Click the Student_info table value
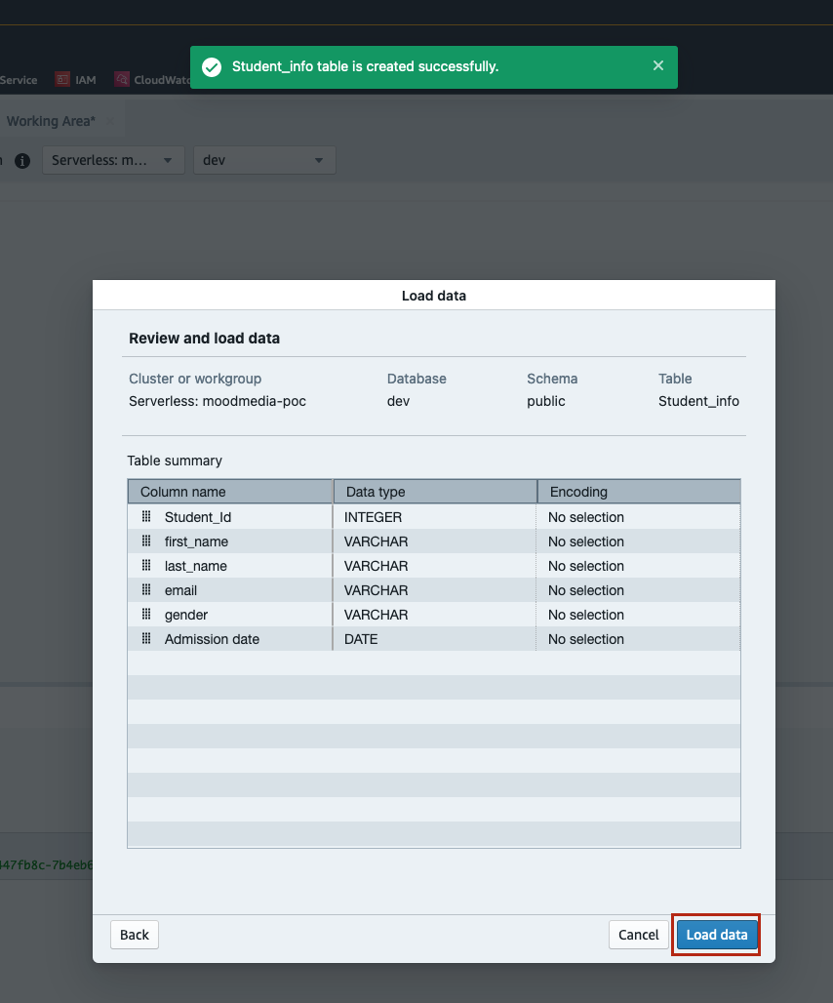This screenshot has height=1003, width=833. click(698, 401)
